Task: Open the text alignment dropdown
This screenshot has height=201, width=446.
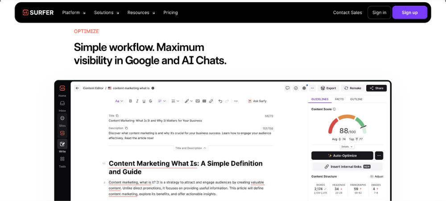Action: tap(162, 101)
